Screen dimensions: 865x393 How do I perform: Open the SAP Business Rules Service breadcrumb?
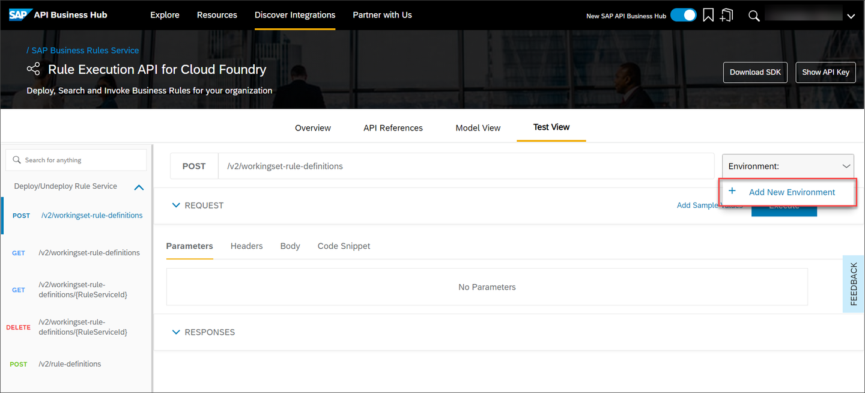coord(85,50)
